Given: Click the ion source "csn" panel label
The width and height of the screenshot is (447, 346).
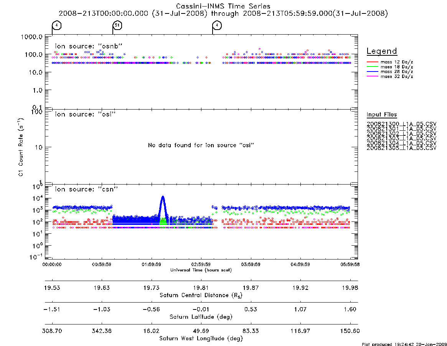Looking at the screenshot, I should [x=86, y=189].
